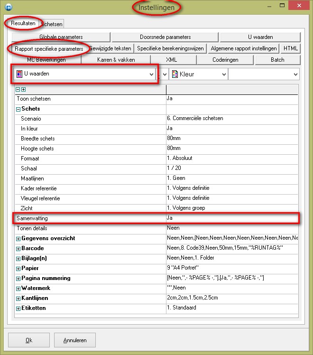Click the Annuleren button
The image size is (313, 355).
(75, 340)
